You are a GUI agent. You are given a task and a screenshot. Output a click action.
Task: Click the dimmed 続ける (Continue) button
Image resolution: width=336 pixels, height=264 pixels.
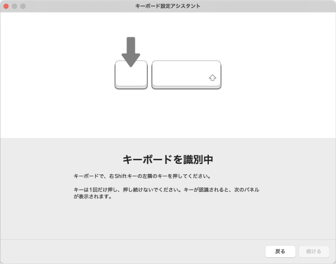point(314,251)
